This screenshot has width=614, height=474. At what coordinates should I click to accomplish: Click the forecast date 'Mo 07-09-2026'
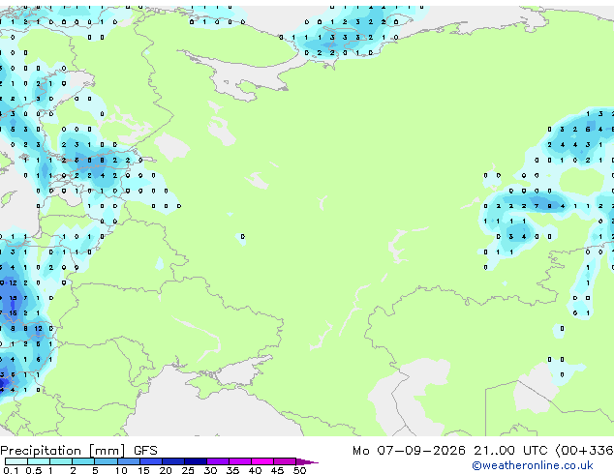pos(409,451)
